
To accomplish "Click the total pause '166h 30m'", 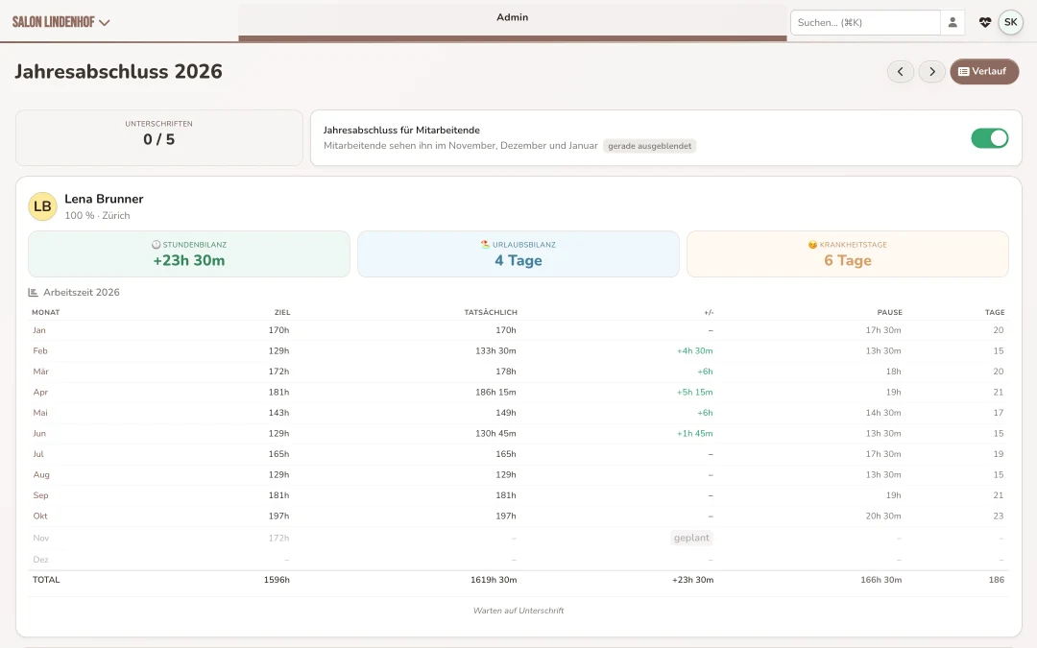I will (x=880, y=580).
